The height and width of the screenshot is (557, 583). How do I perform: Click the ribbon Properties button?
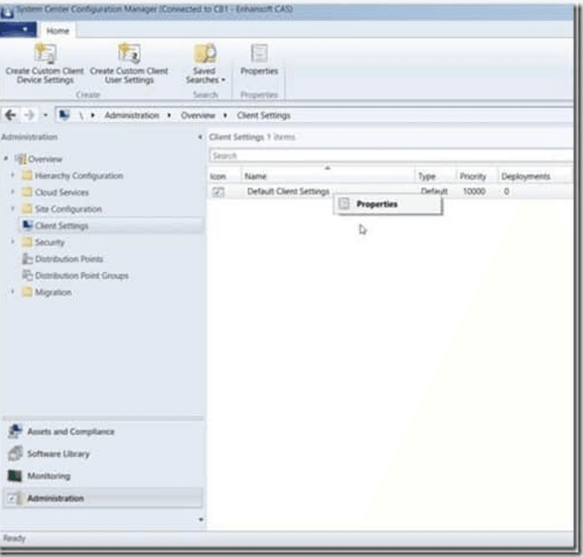[259, 60]
